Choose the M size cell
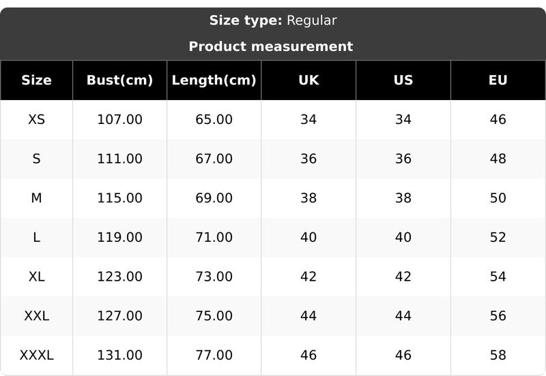Viewport: 546px width, 376px height. tap(36, 198)
